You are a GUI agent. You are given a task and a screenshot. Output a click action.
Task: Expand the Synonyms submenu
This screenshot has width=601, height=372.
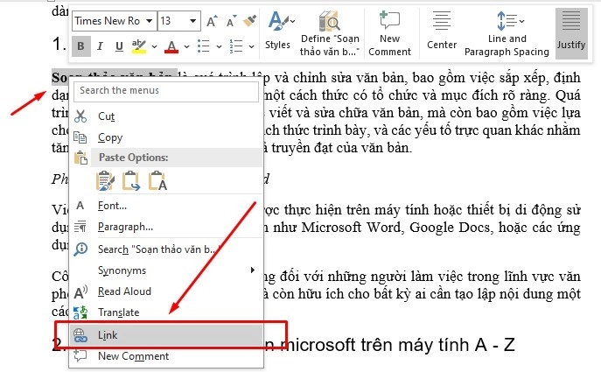pos(166,270)
